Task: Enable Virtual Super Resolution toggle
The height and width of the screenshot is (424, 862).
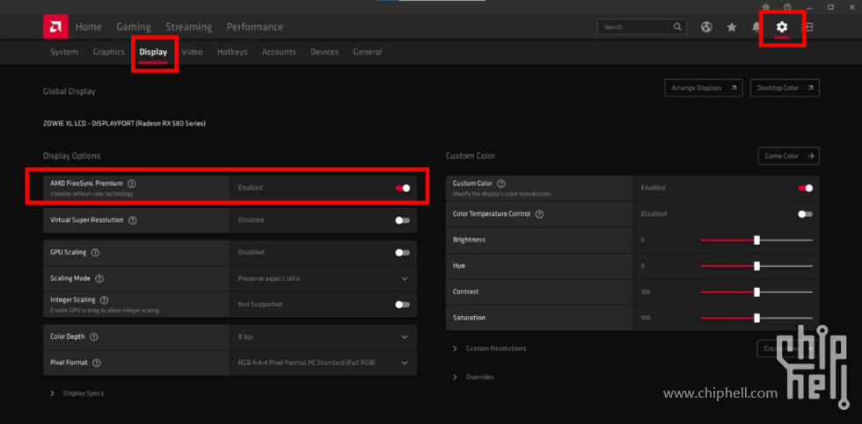Action: 402,220
